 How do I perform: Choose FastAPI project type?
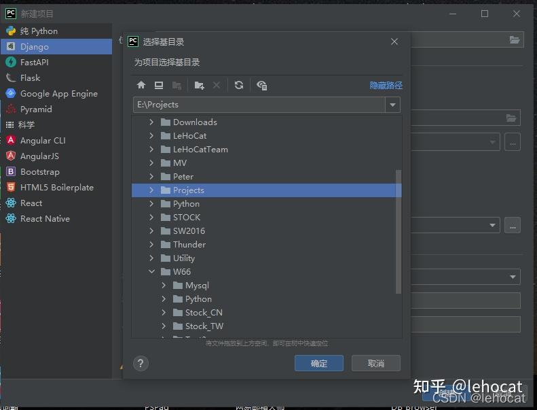(x=56, y=62)
